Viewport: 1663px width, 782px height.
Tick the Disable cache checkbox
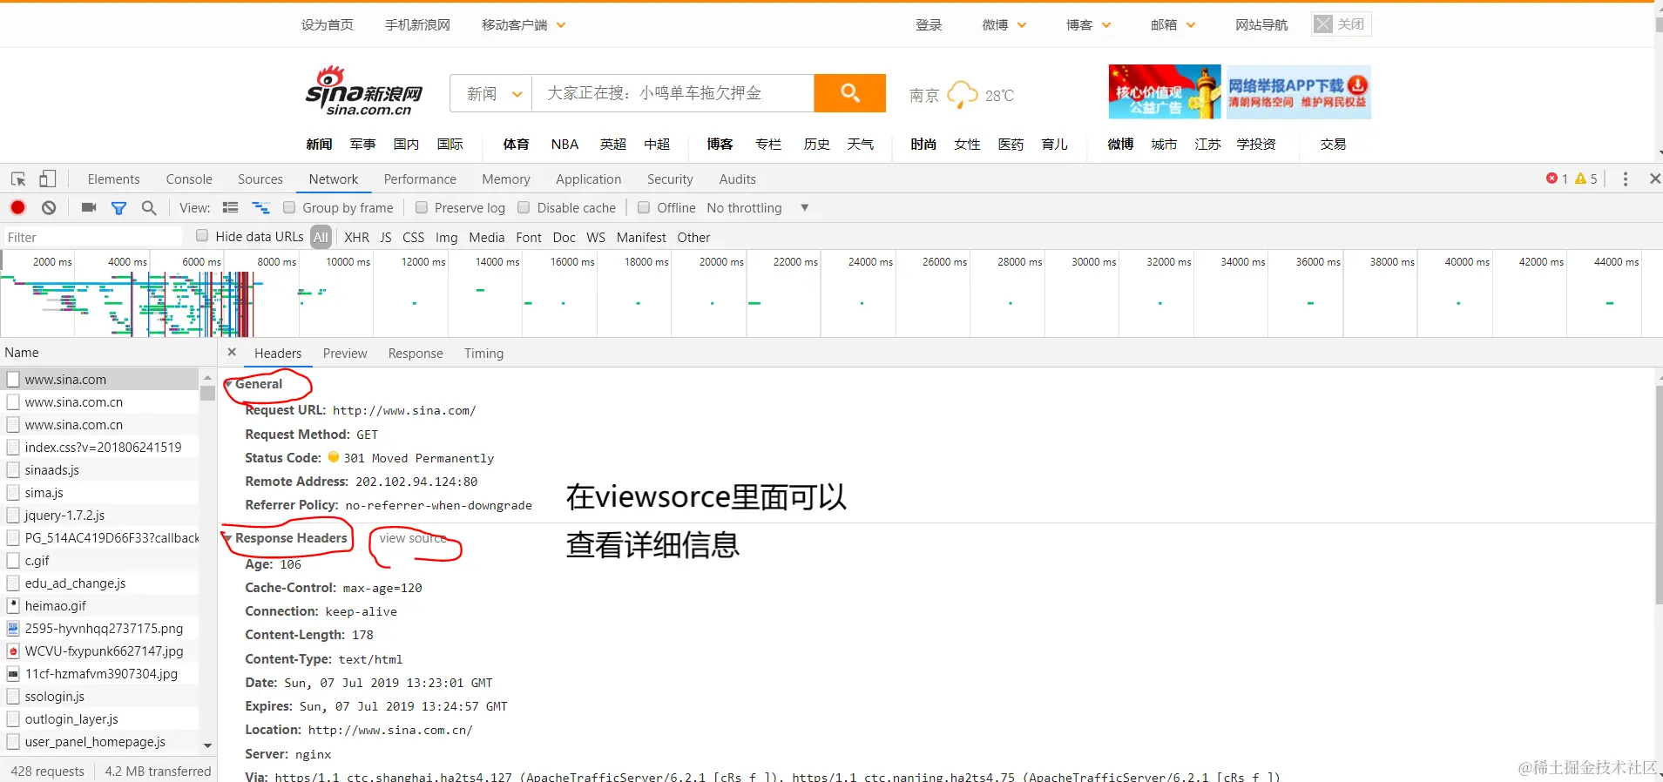pyautogui.click(x=524, y=207)
